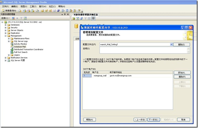Collapse the Management folder

click(x=6, y=36)
